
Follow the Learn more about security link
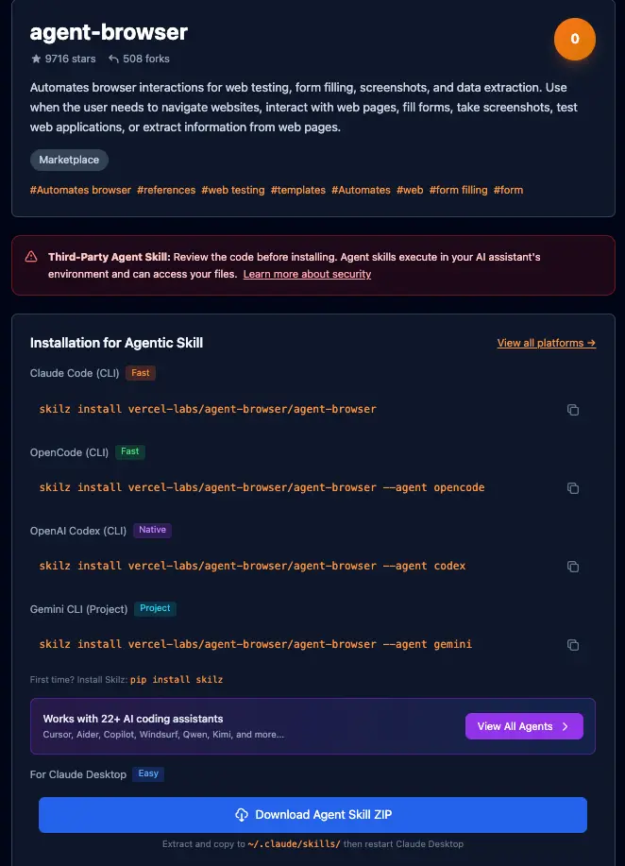307,274
